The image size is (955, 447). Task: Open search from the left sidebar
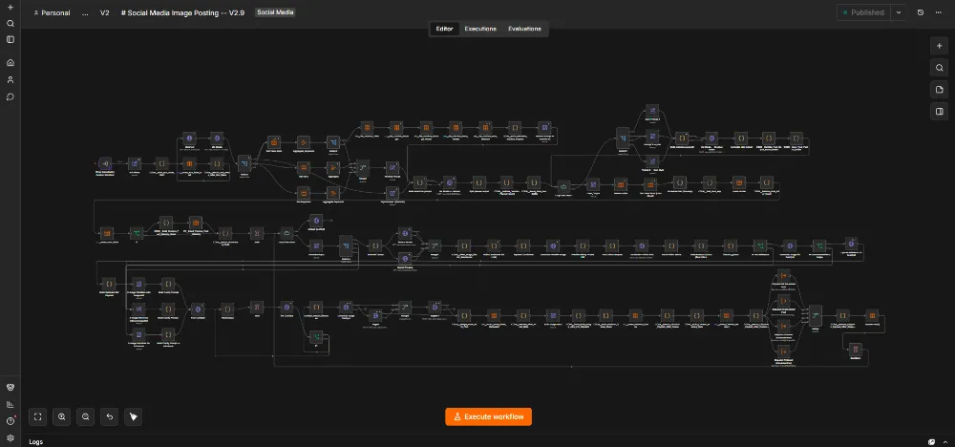pyautogui.click(x=11, y=24)
